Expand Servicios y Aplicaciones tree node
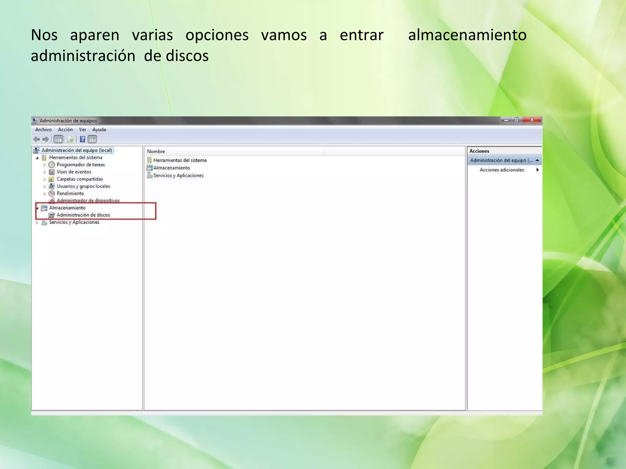The height and width of the screenshot is (469, 626). click(x=37, y=223)
